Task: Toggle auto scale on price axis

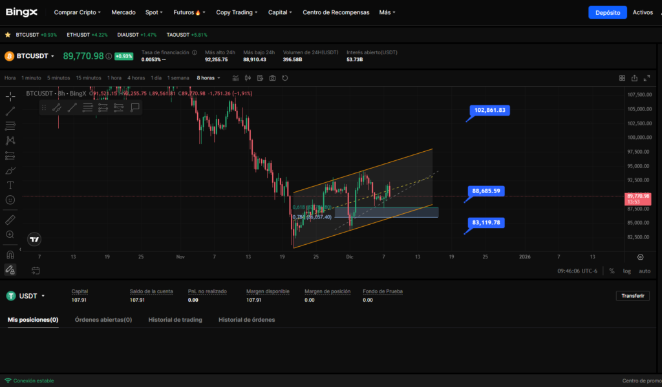Action: pos(645,271)
